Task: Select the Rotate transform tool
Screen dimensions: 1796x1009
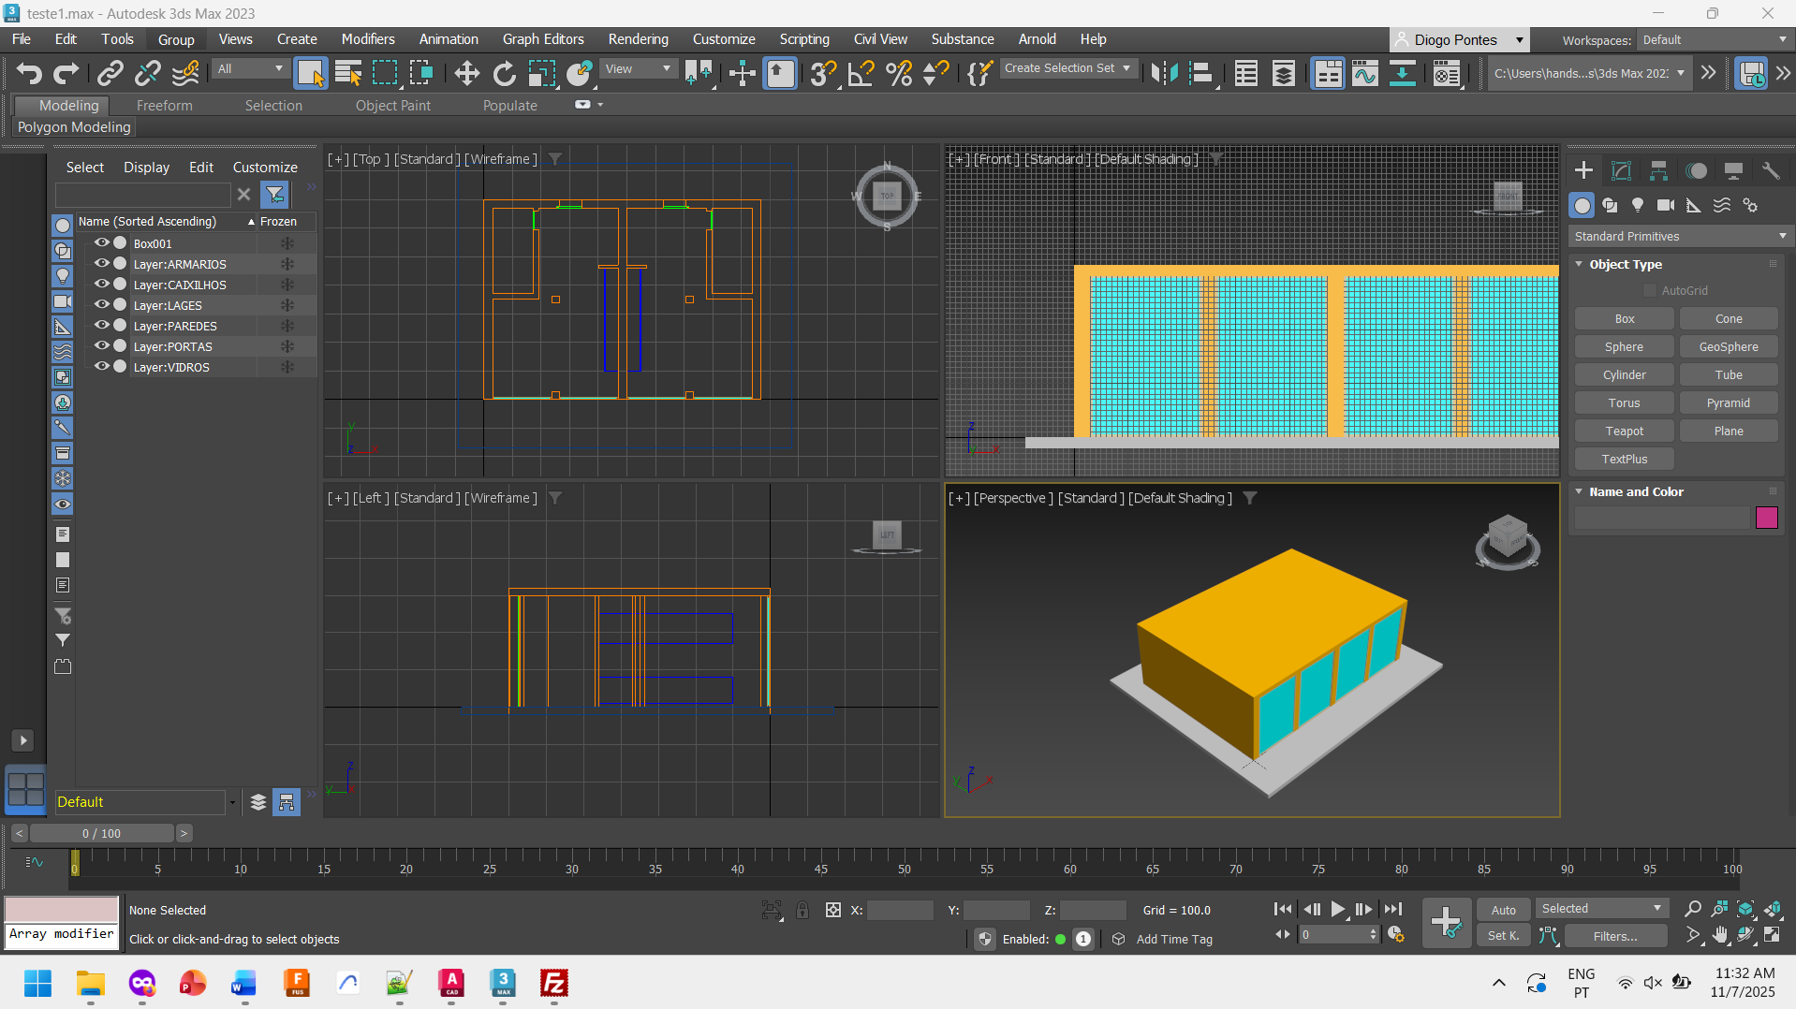Action: tap(504, 73)
